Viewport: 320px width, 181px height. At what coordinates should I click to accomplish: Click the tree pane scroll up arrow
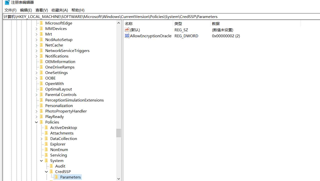pos(118,23)
